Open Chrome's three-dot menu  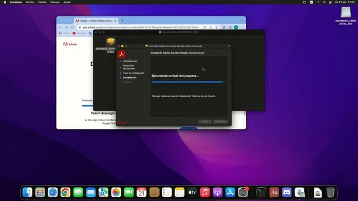pyautogui.click(x=242, y=27)
